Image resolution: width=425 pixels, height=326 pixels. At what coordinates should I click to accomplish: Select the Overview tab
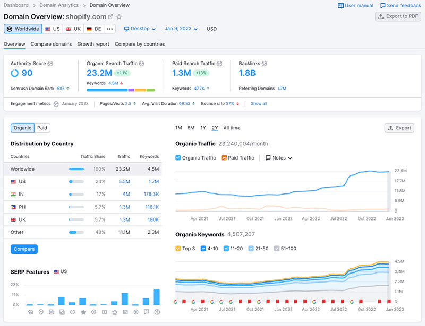pos(14,44)
